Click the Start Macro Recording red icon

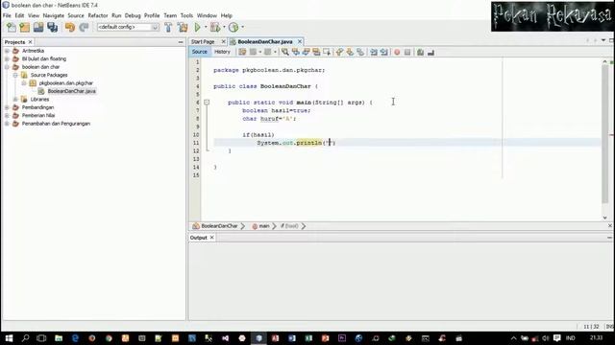click(x=397, y=52)
